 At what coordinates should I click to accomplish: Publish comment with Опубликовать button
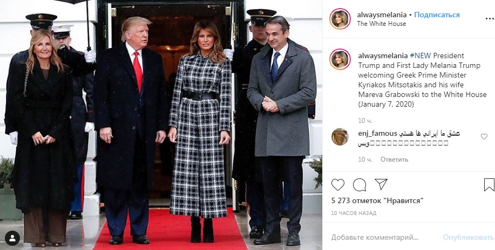point(469,238)
